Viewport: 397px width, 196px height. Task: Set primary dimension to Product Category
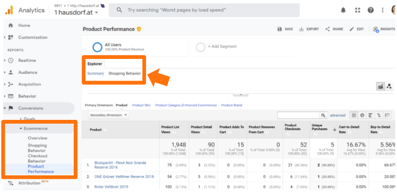(x=186, y=105)
